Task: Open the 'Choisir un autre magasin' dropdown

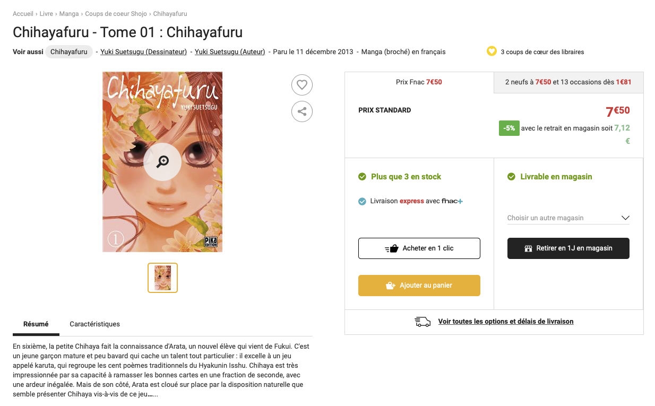Action: pyautogui.click(x=568, y=218)
